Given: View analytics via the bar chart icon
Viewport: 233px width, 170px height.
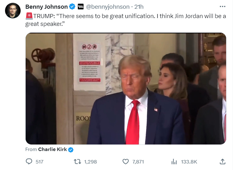Looking at the screenshot, I should (174, 162).
